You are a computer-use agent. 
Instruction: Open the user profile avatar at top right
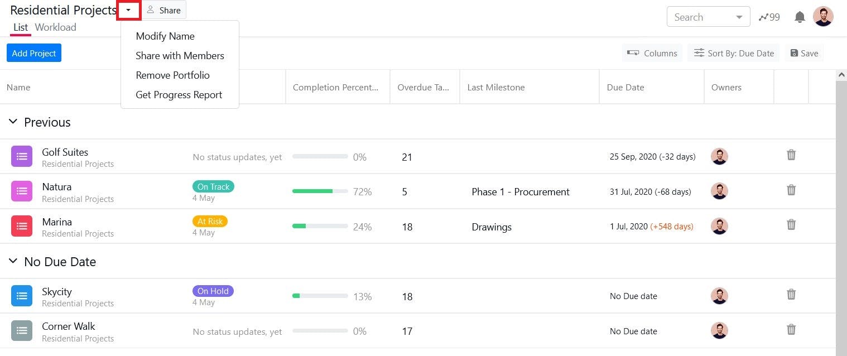pos(823,17)
